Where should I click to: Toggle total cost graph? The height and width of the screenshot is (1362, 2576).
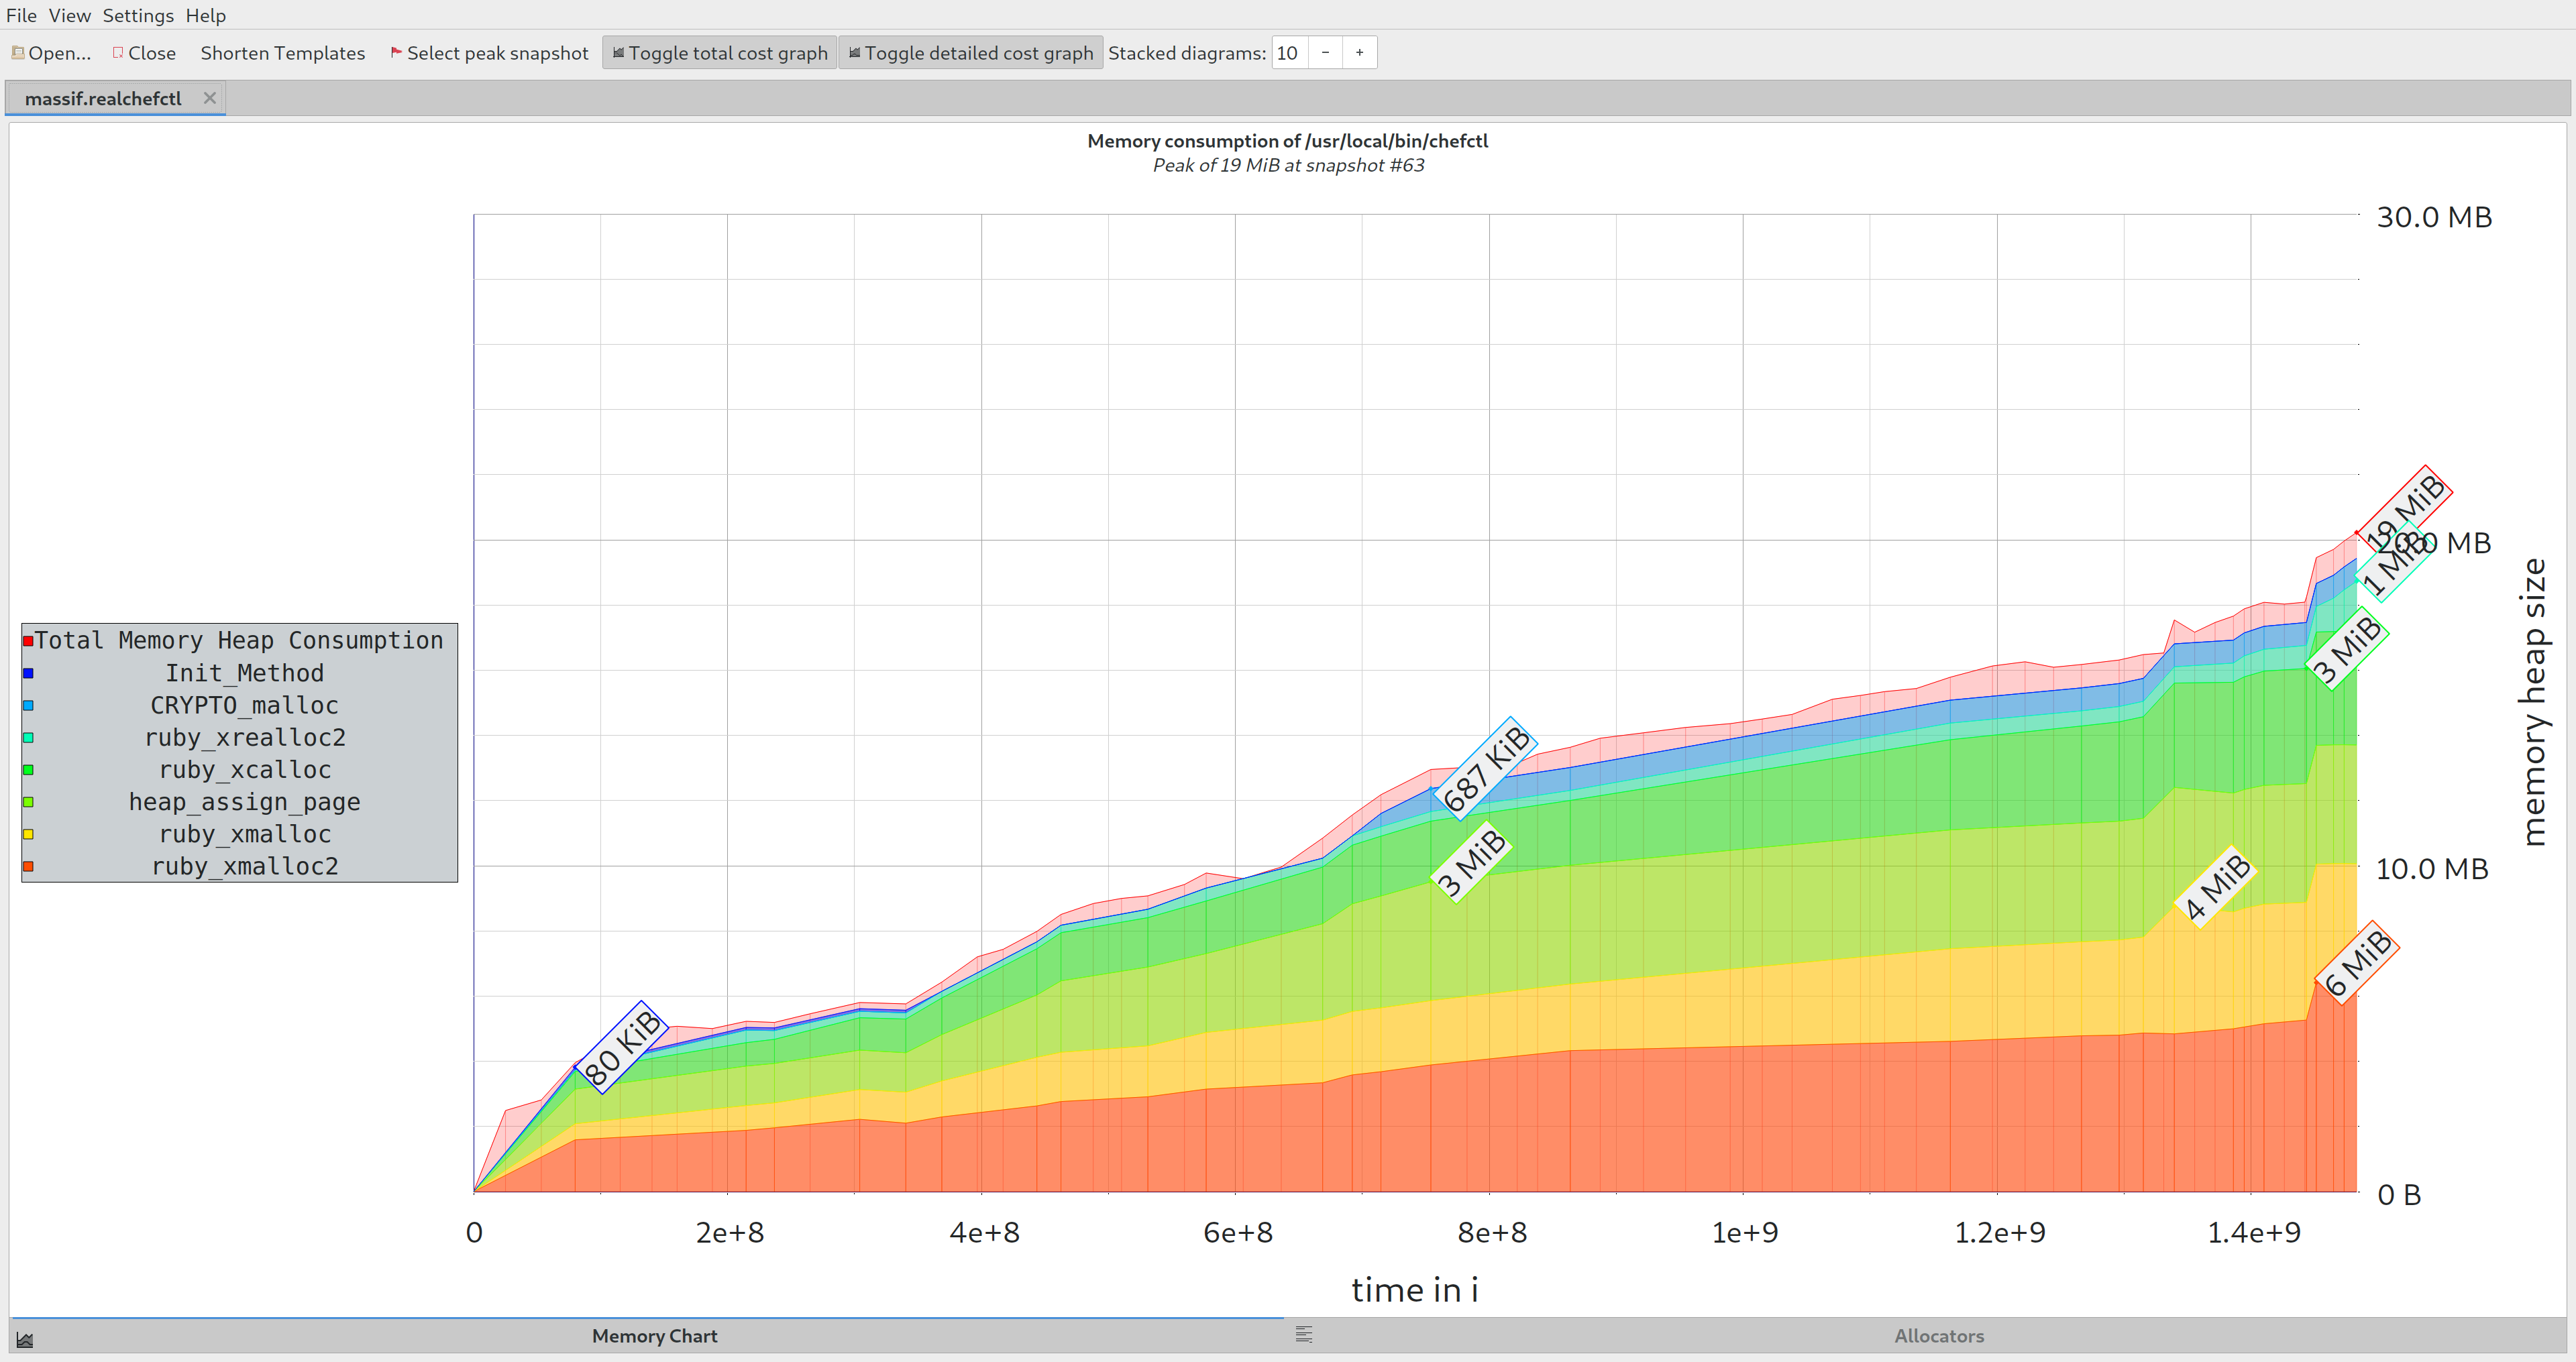pyautogui.click(x=719, y=53)
